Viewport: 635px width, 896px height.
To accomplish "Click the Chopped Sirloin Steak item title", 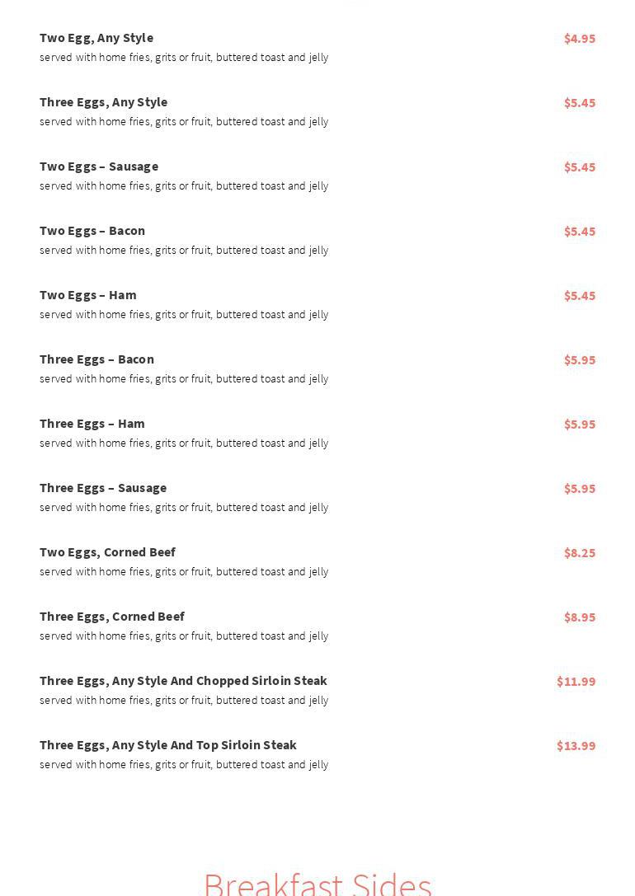I will coord(183,681).
